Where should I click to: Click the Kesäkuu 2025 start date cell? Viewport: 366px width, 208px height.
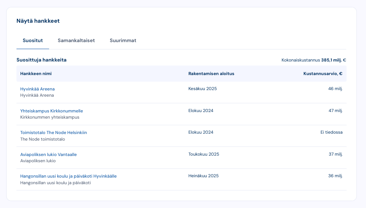202,89
